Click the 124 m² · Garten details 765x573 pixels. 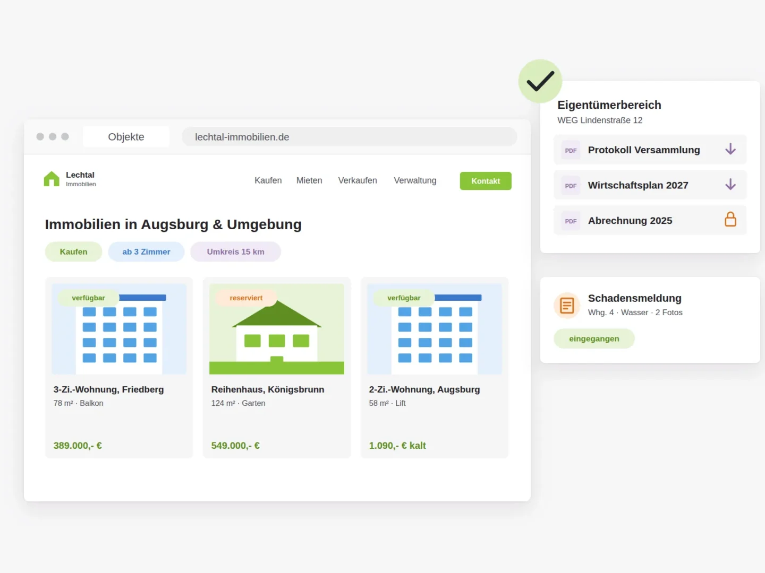[238, 403]
